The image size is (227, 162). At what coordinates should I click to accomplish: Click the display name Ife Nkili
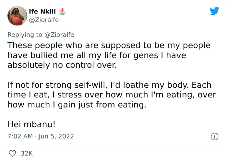[x=45, y=12]
